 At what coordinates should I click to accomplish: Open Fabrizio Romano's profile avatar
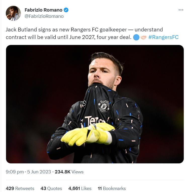(13, 13)
